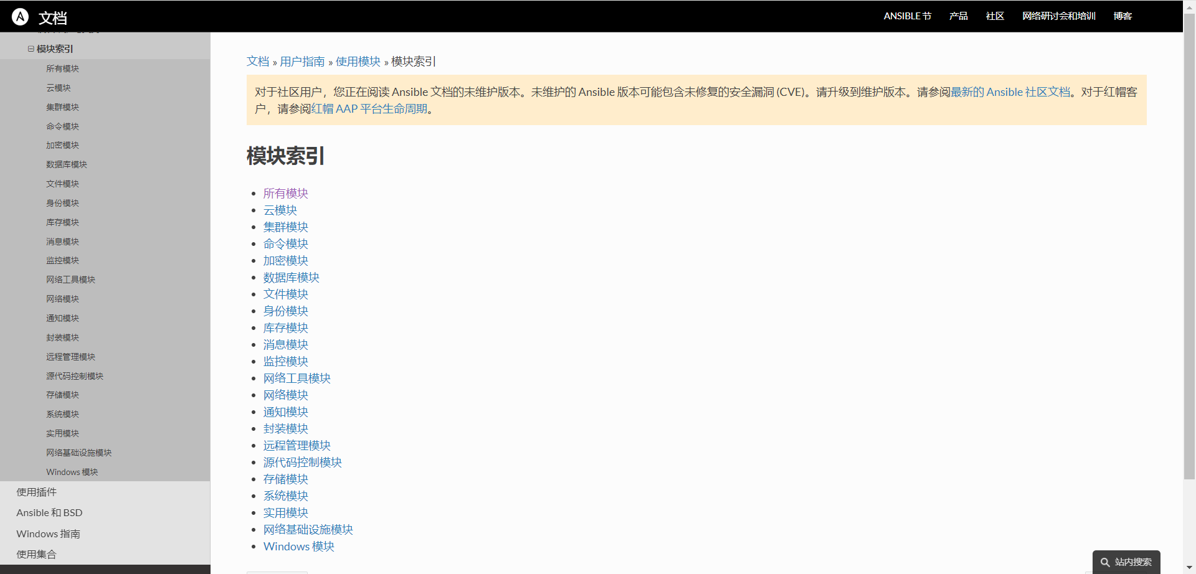Select 所有模块 in the sidebar
Screen dimensions: 1196x574
coord(62,68)
